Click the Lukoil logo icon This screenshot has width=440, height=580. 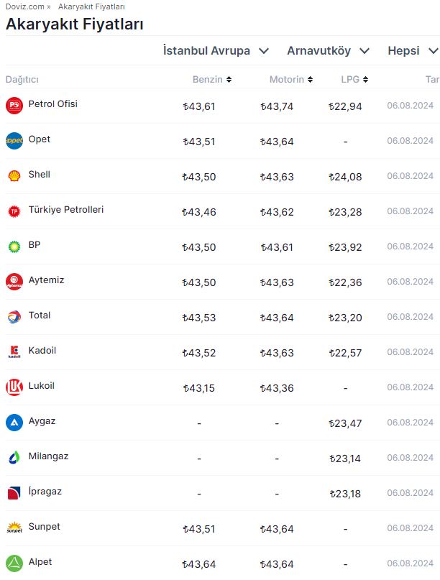(x=14, y=387)
